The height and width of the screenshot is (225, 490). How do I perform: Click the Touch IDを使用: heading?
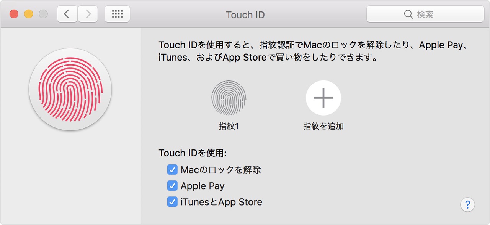click(x=193, y=153)
